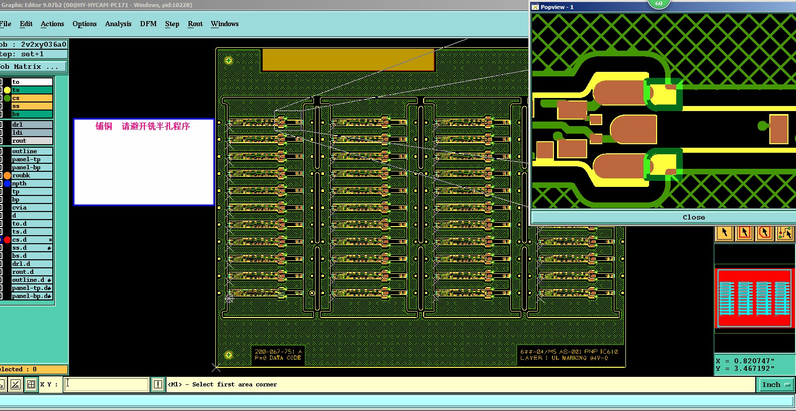The image size is (796, 411).
Task: Click the Close button in Popview window
Action: pos(664,217)
